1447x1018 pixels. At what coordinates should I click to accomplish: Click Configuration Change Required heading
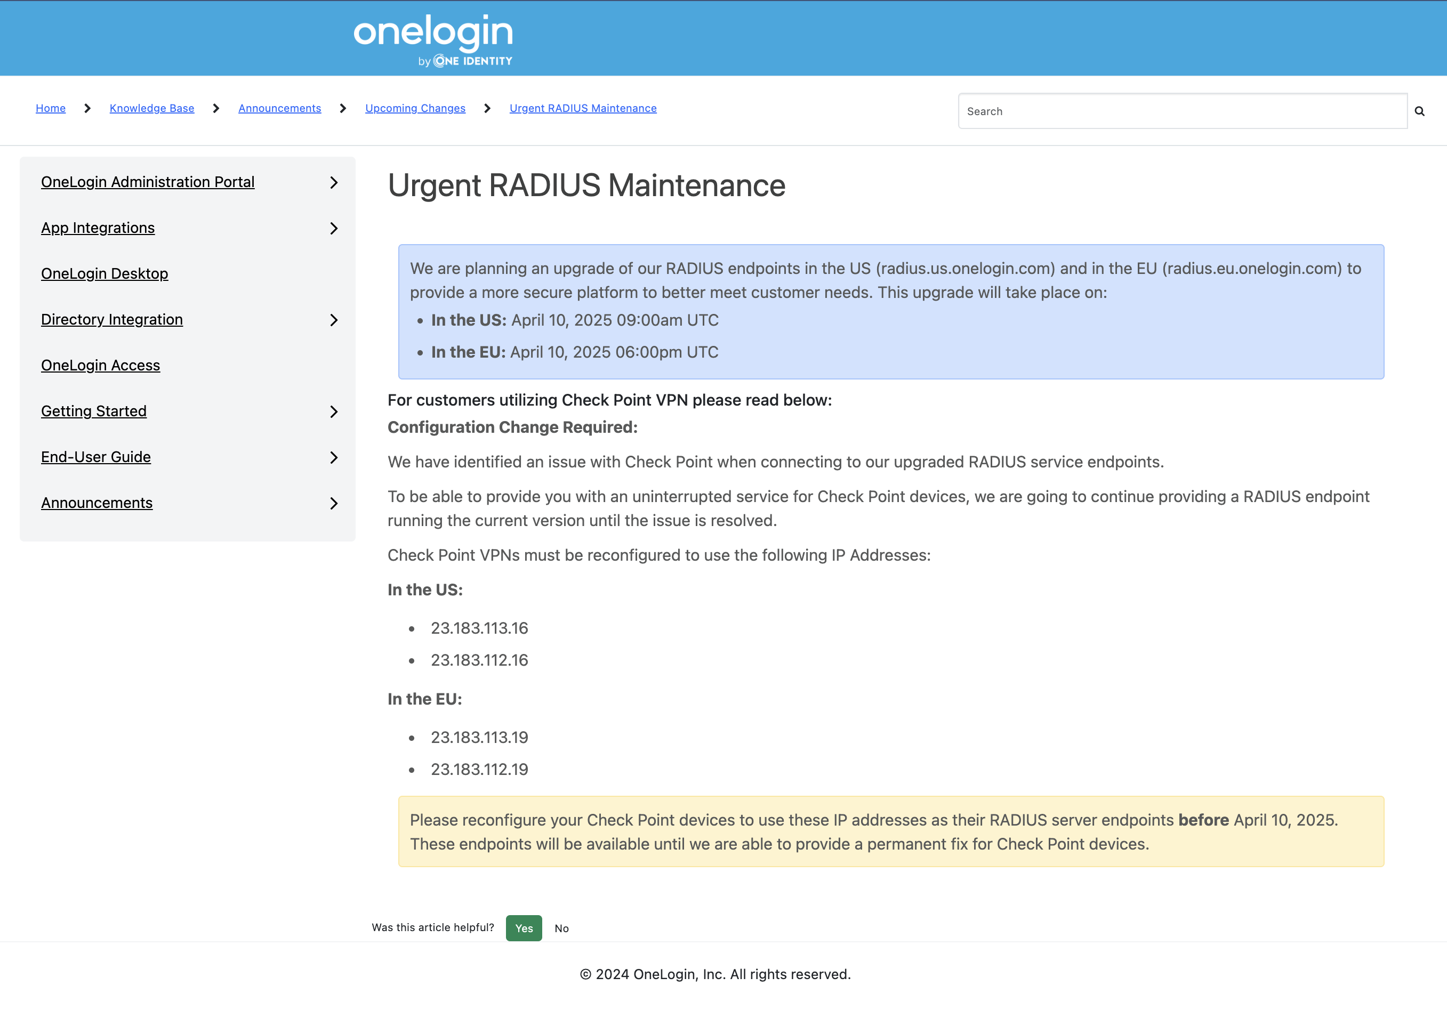coord(512,428)
